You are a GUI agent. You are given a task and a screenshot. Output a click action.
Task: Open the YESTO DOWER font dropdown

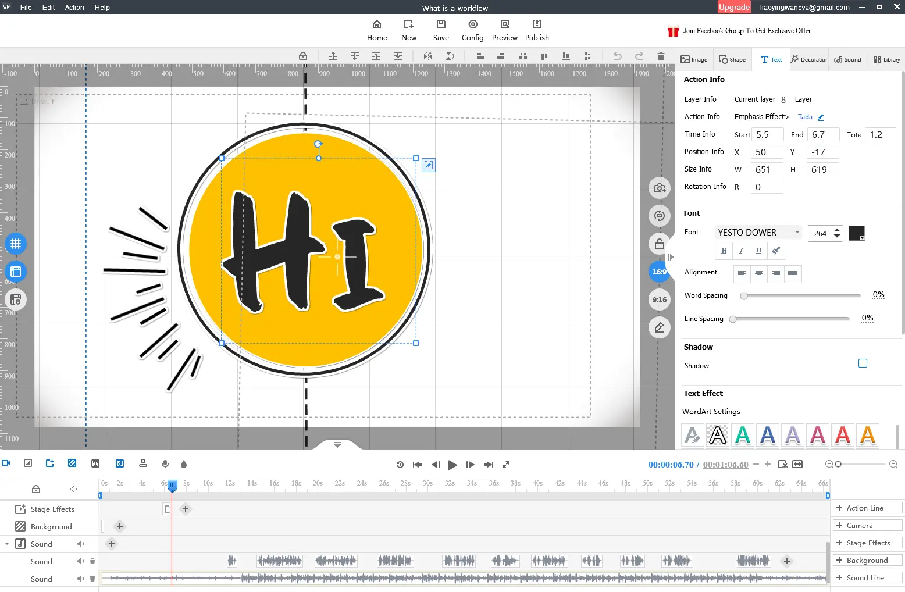tap(758, 233)
